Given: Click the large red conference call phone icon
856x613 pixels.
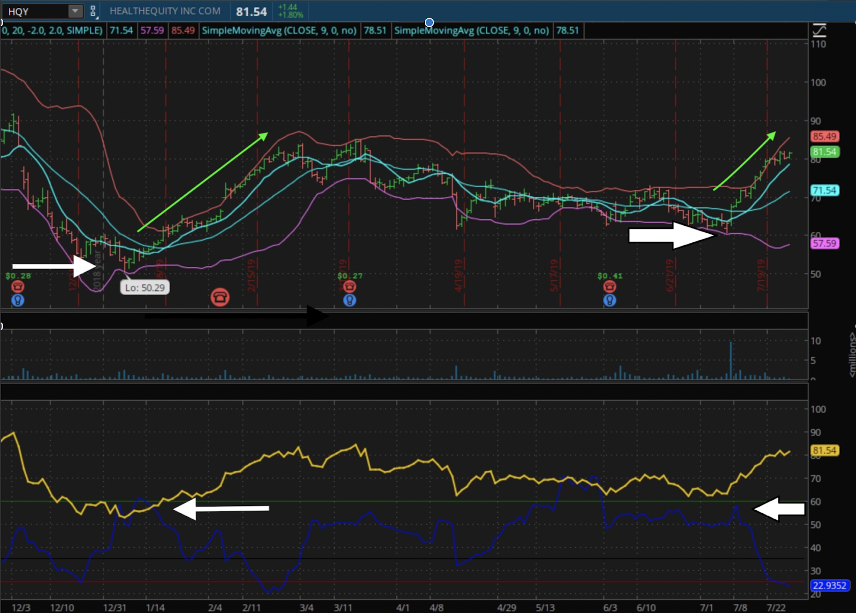Looking at the screenshot, I should (220, 296).
